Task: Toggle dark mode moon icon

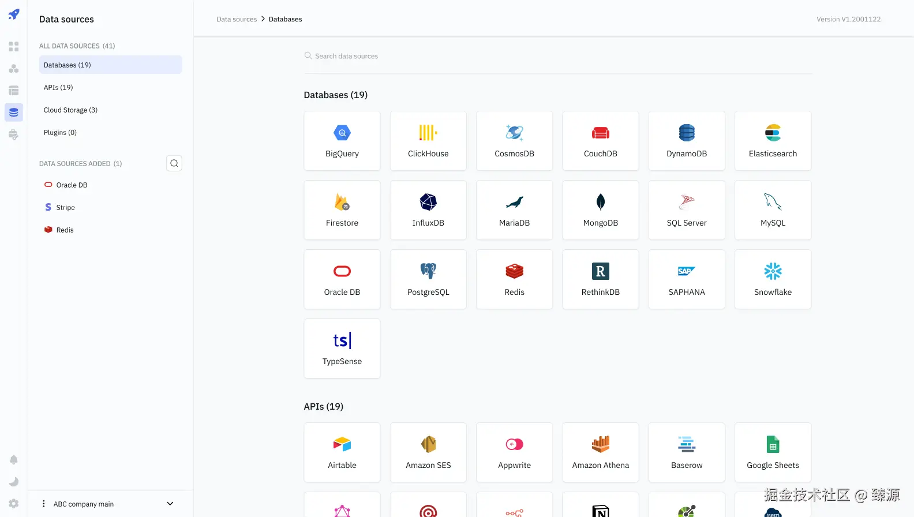Action: point(14,482)
